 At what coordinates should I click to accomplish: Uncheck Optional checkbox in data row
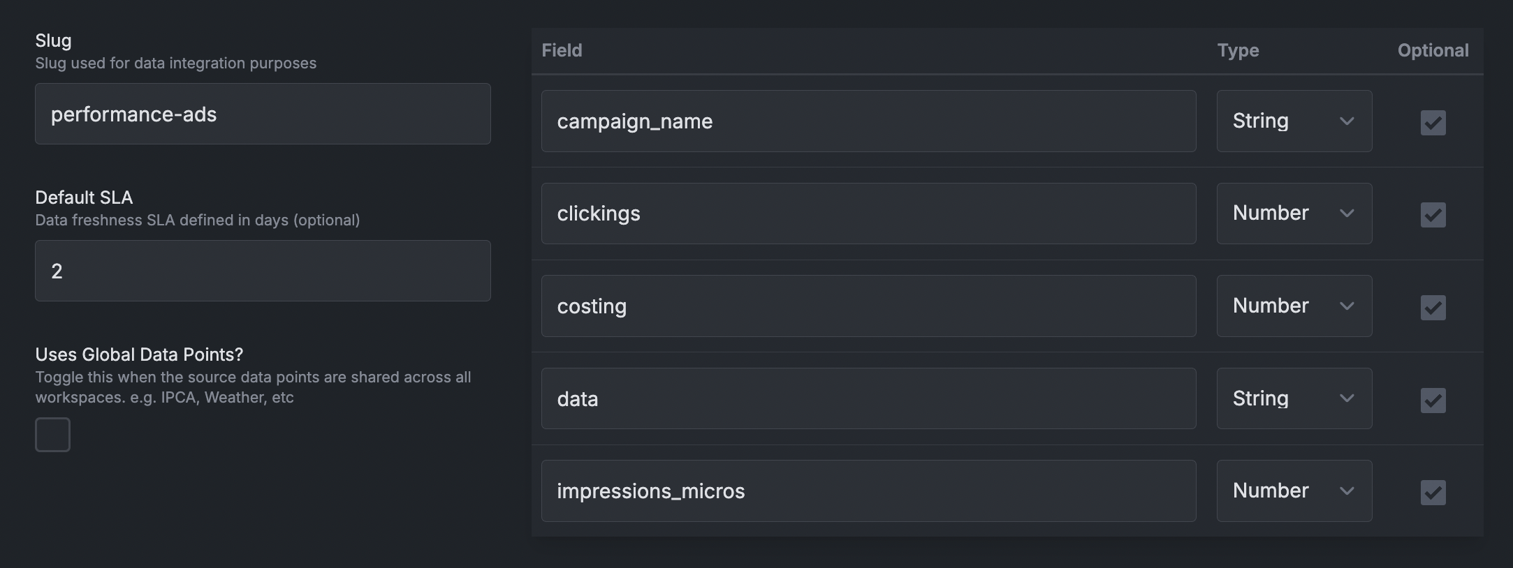(x=1433, y=400)
